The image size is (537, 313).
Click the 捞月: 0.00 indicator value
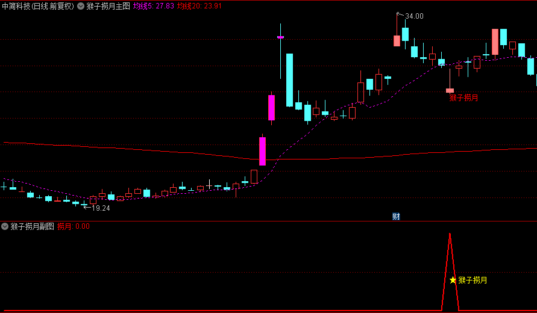tap(74, 226)
